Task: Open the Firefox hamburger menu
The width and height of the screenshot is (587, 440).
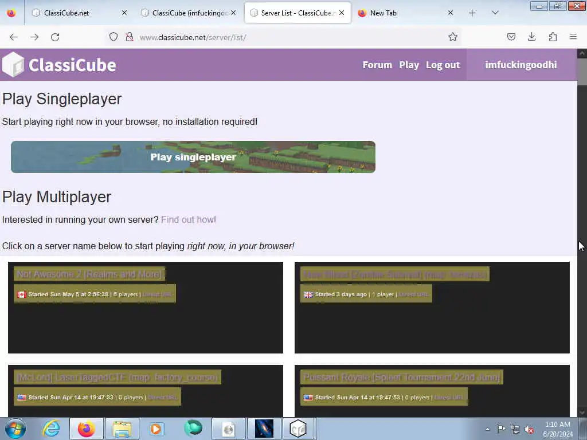Action: (x=573, y=37)
